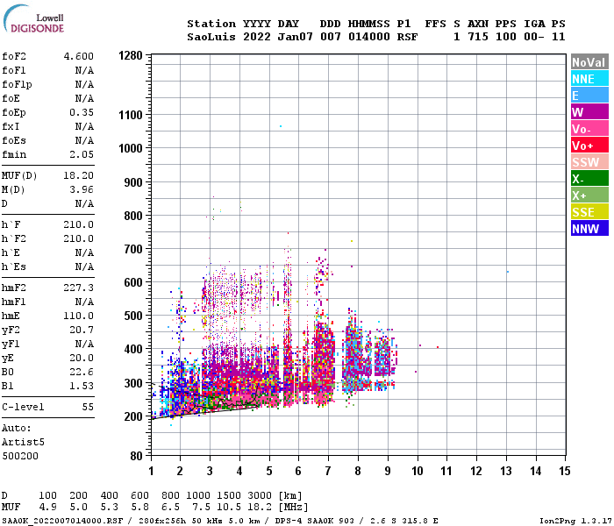Click the MUF 4.9 value for 100 km

pyautogui.click(x=47, y=507)
